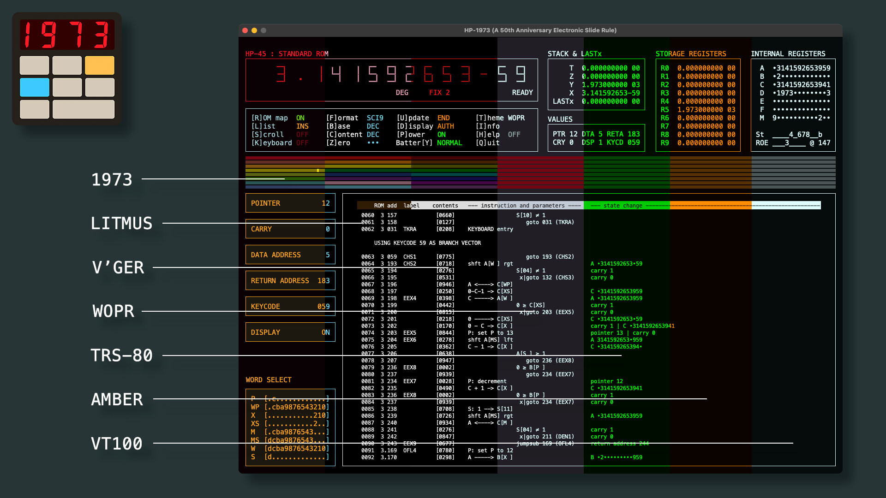The image size is (886, 498).
Task: Click the RETURN ADDRESS 183 box
Action: (x=290, y=280)
